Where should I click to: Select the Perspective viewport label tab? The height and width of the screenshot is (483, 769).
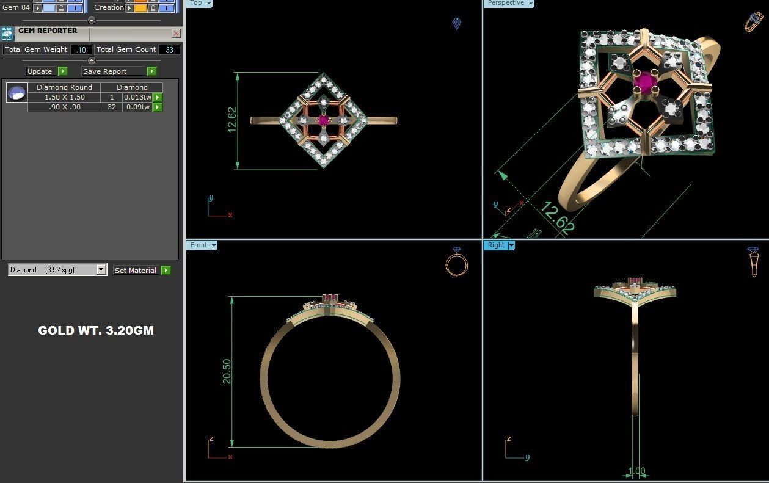pos(506,3)
